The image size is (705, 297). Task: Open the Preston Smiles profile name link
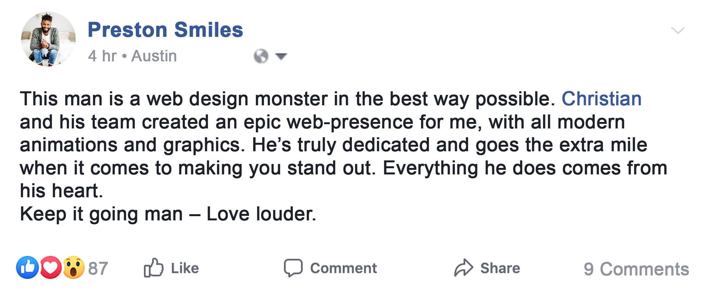click(x=165, y=30)
